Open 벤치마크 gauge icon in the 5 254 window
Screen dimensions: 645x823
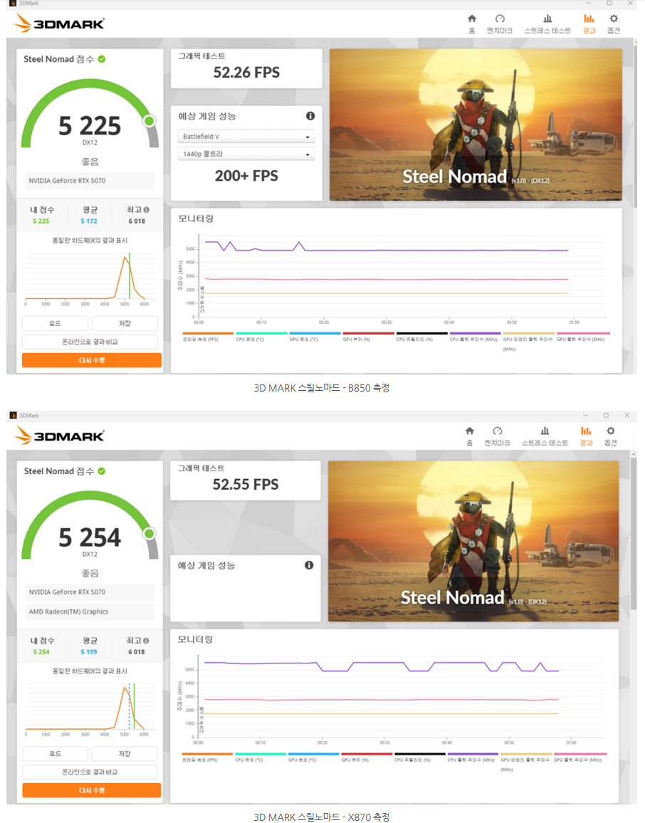498,431
